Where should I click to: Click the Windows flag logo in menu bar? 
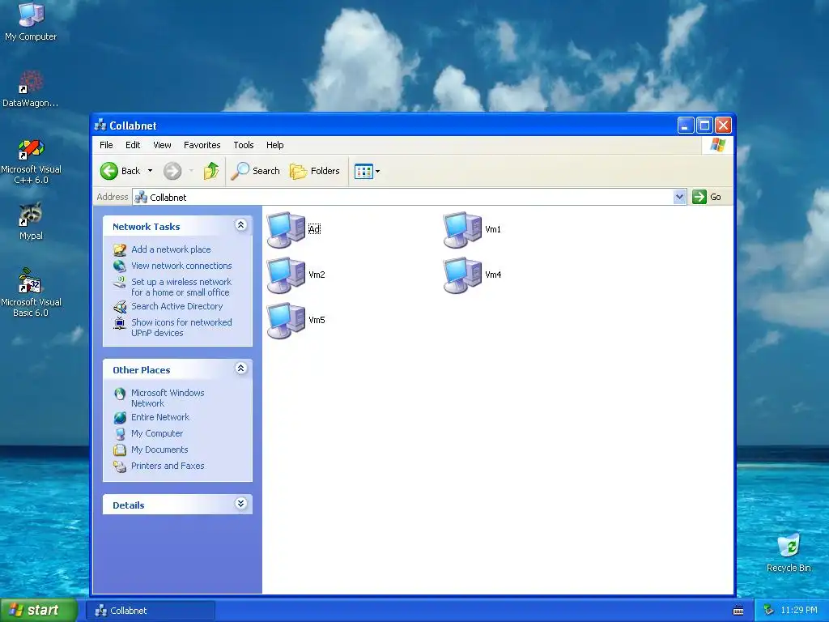[718, 144]
